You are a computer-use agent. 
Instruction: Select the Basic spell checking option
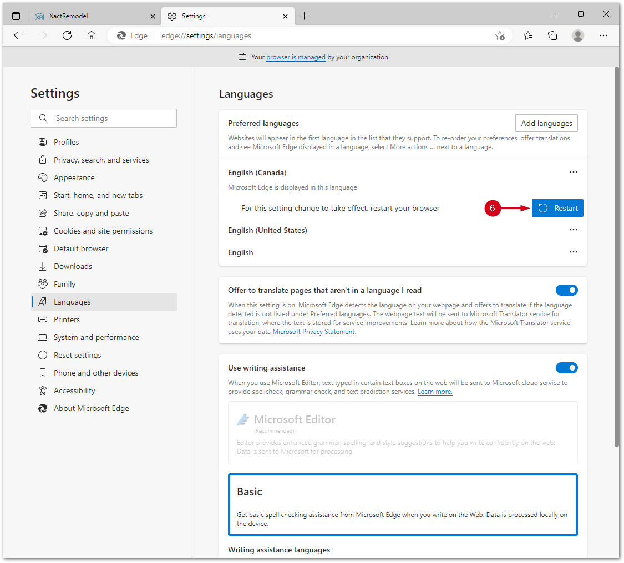point(403,504)
